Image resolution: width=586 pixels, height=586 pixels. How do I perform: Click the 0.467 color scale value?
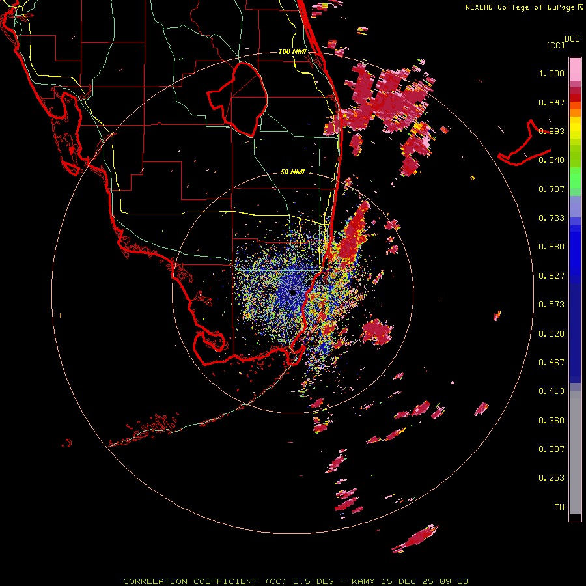551,363
